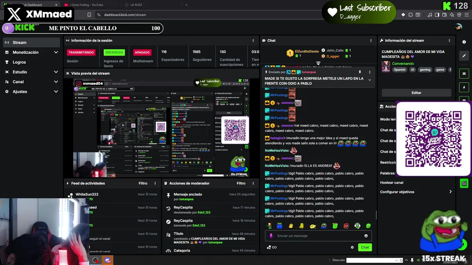Open the browser wallet icon
This screenshot has width=472, height=265.
(444, 15)
